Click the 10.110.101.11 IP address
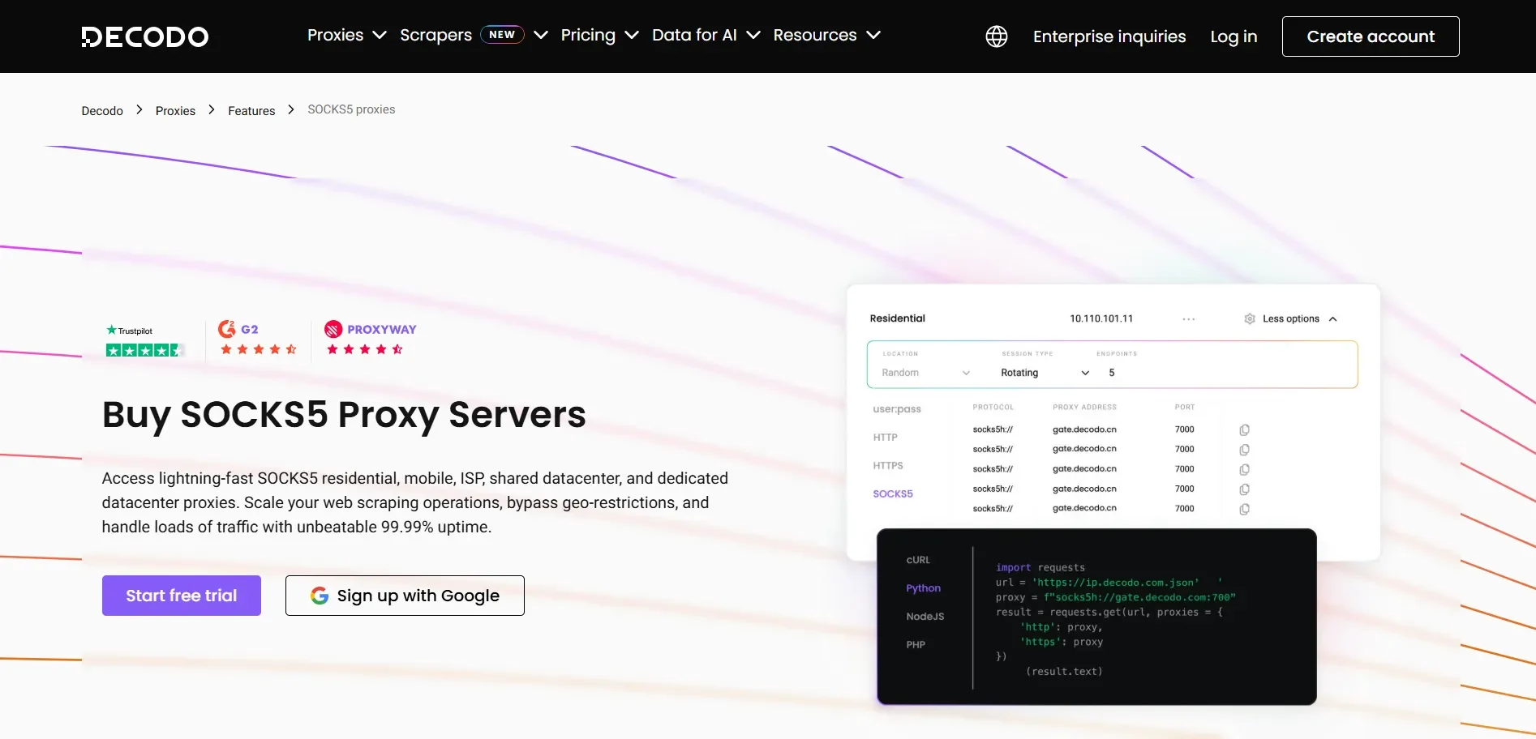 click(x=1101, y=318)
